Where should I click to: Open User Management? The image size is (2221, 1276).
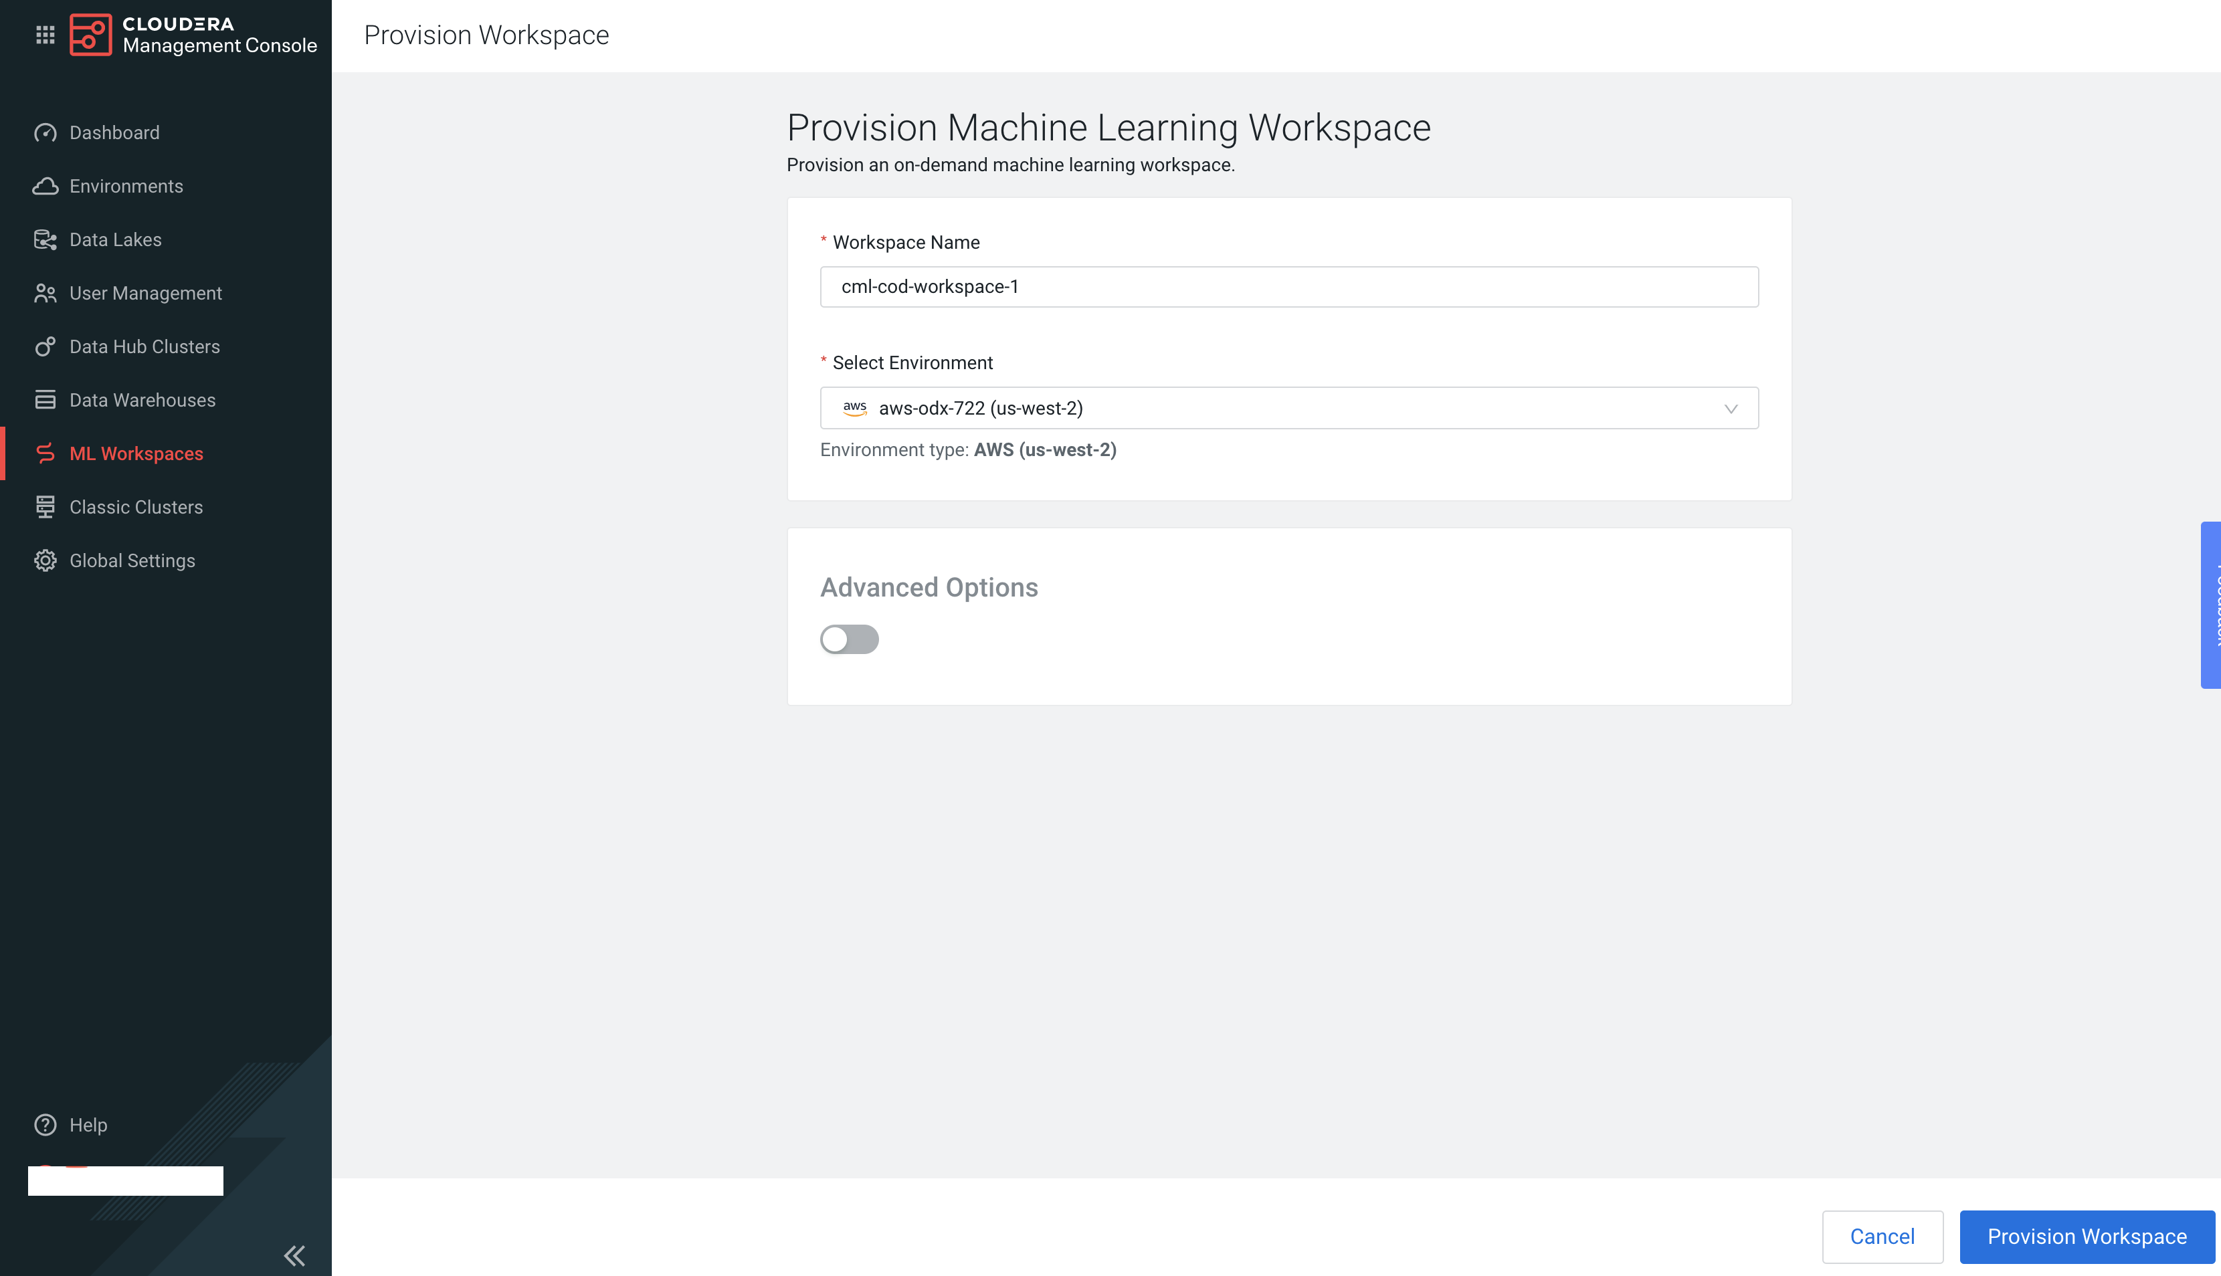144,293
